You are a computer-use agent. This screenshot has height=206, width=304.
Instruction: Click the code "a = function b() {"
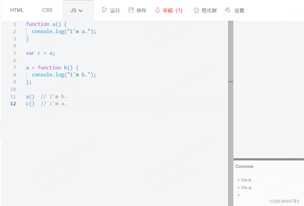coord(52,68)
